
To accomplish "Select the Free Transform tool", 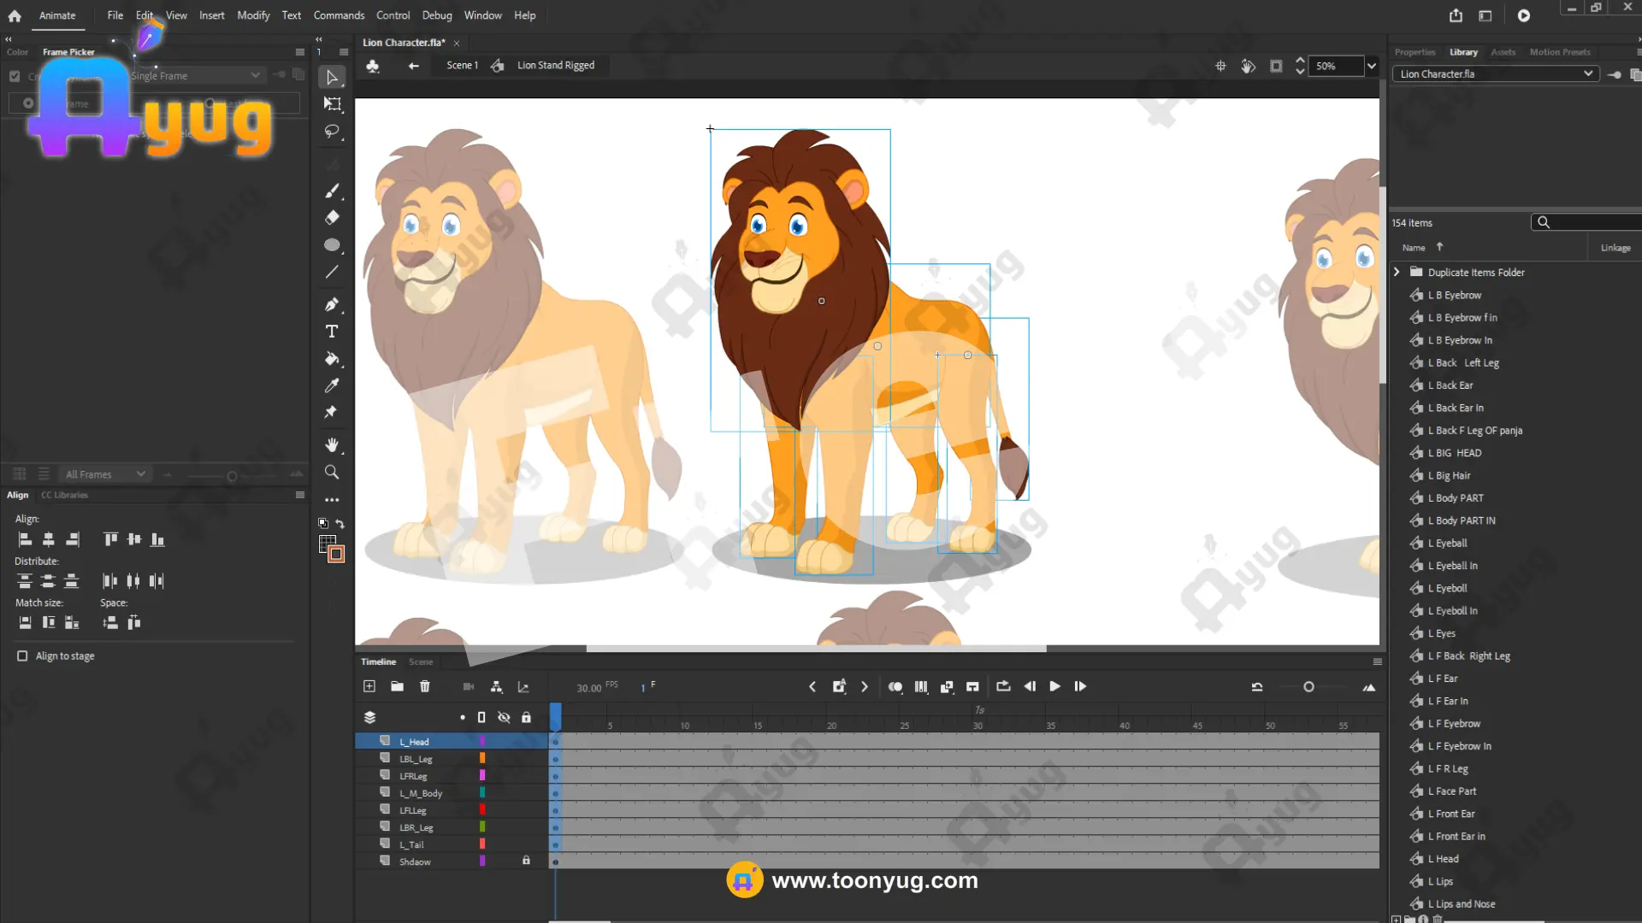I will point(332,104).
